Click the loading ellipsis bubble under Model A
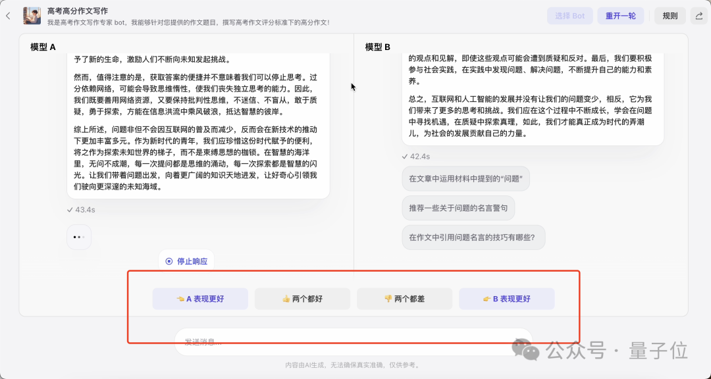 [x=78, y=237]
